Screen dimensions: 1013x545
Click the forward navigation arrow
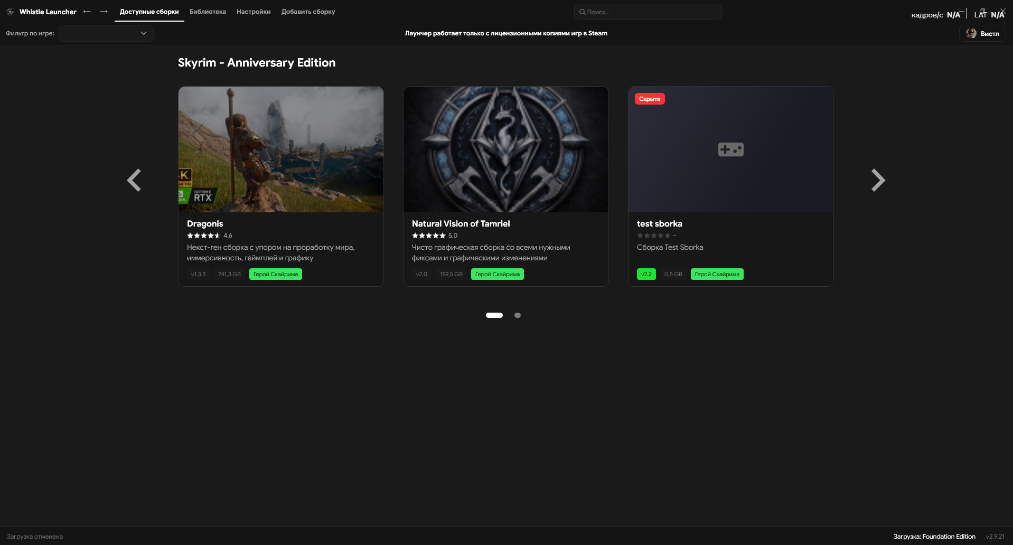coord(104,12)
